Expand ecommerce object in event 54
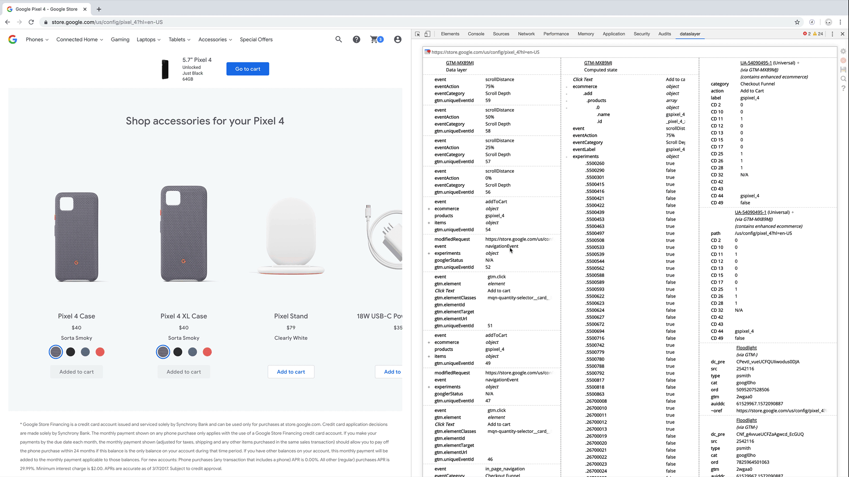This screenshot has height=477, width=849. [429, 209]
